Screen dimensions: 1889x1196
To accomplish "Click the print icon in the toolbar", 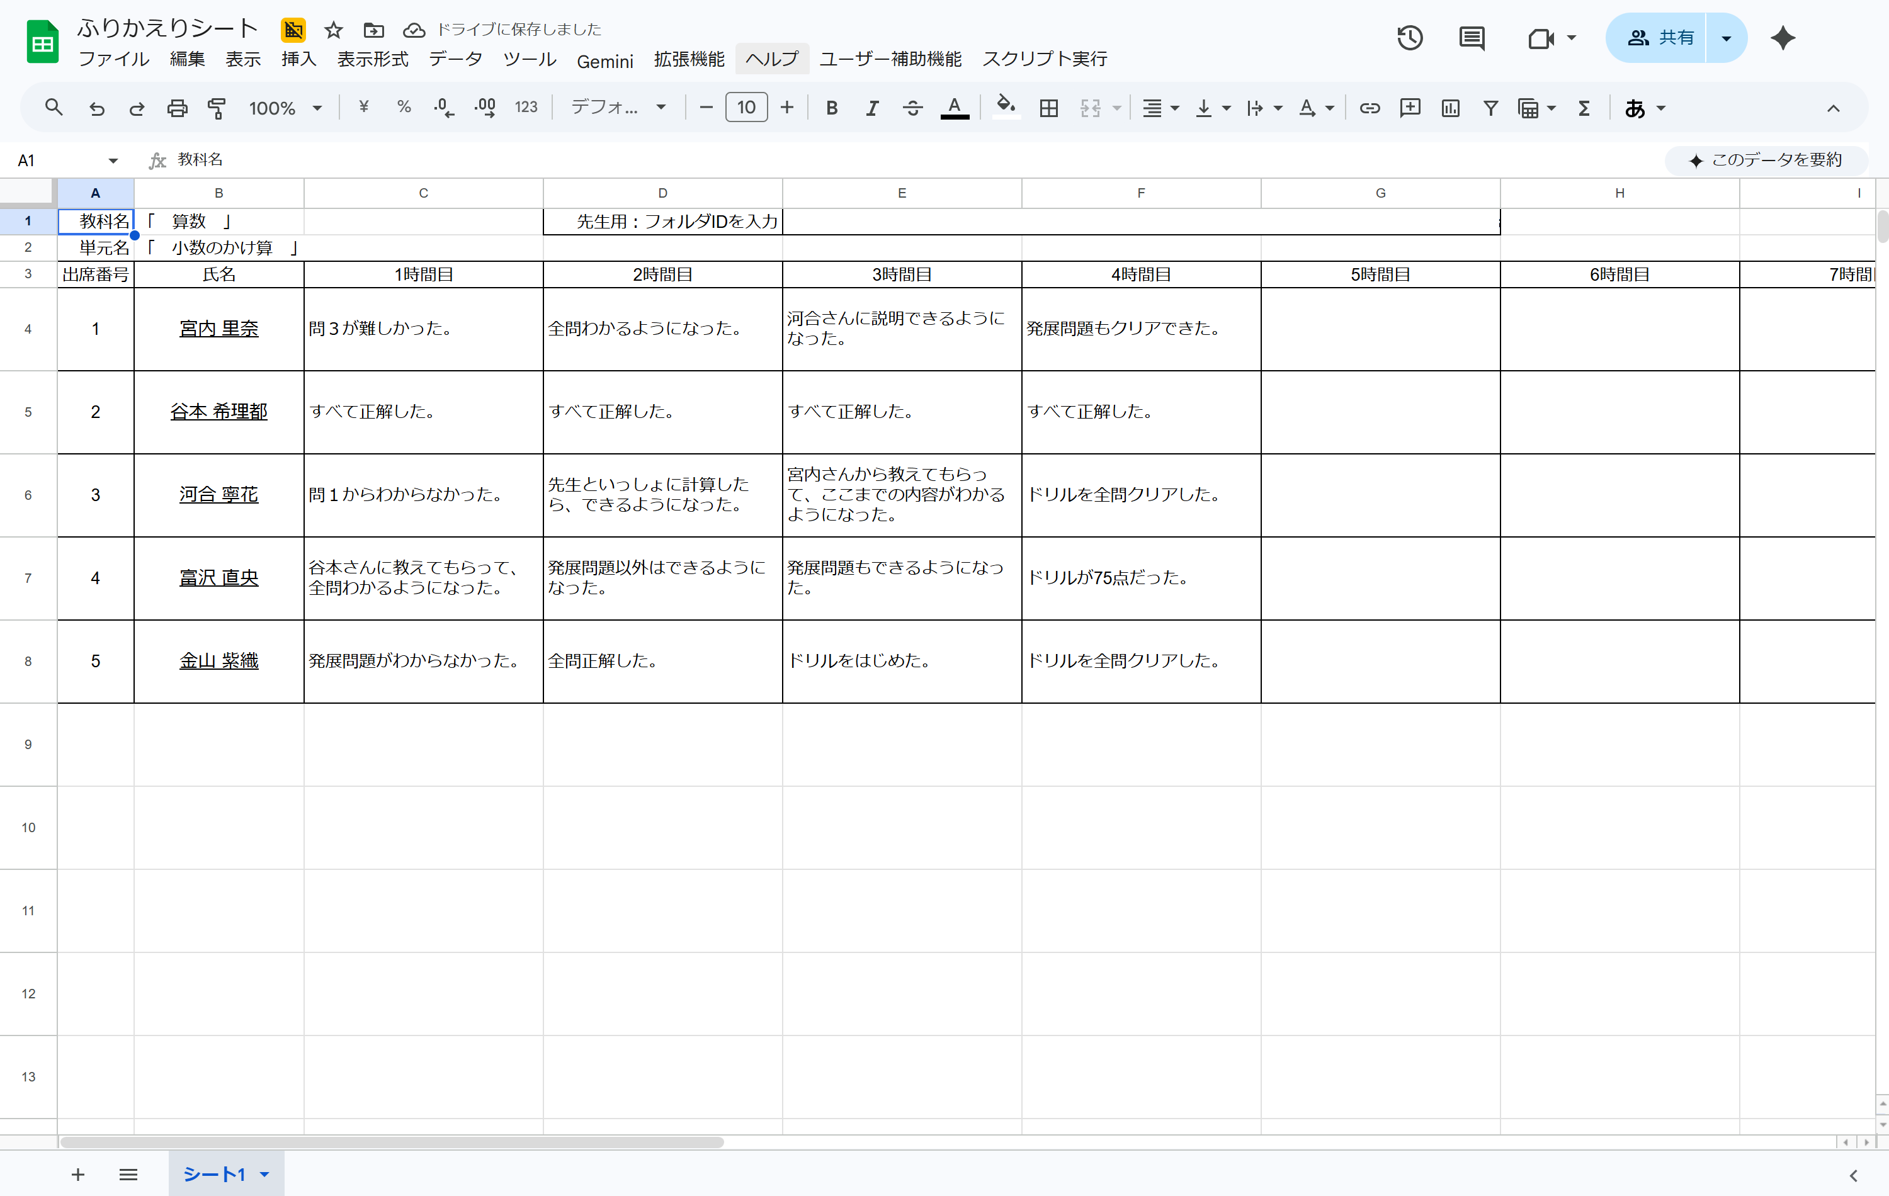I will pyautogui.click(x=178, y=108).
